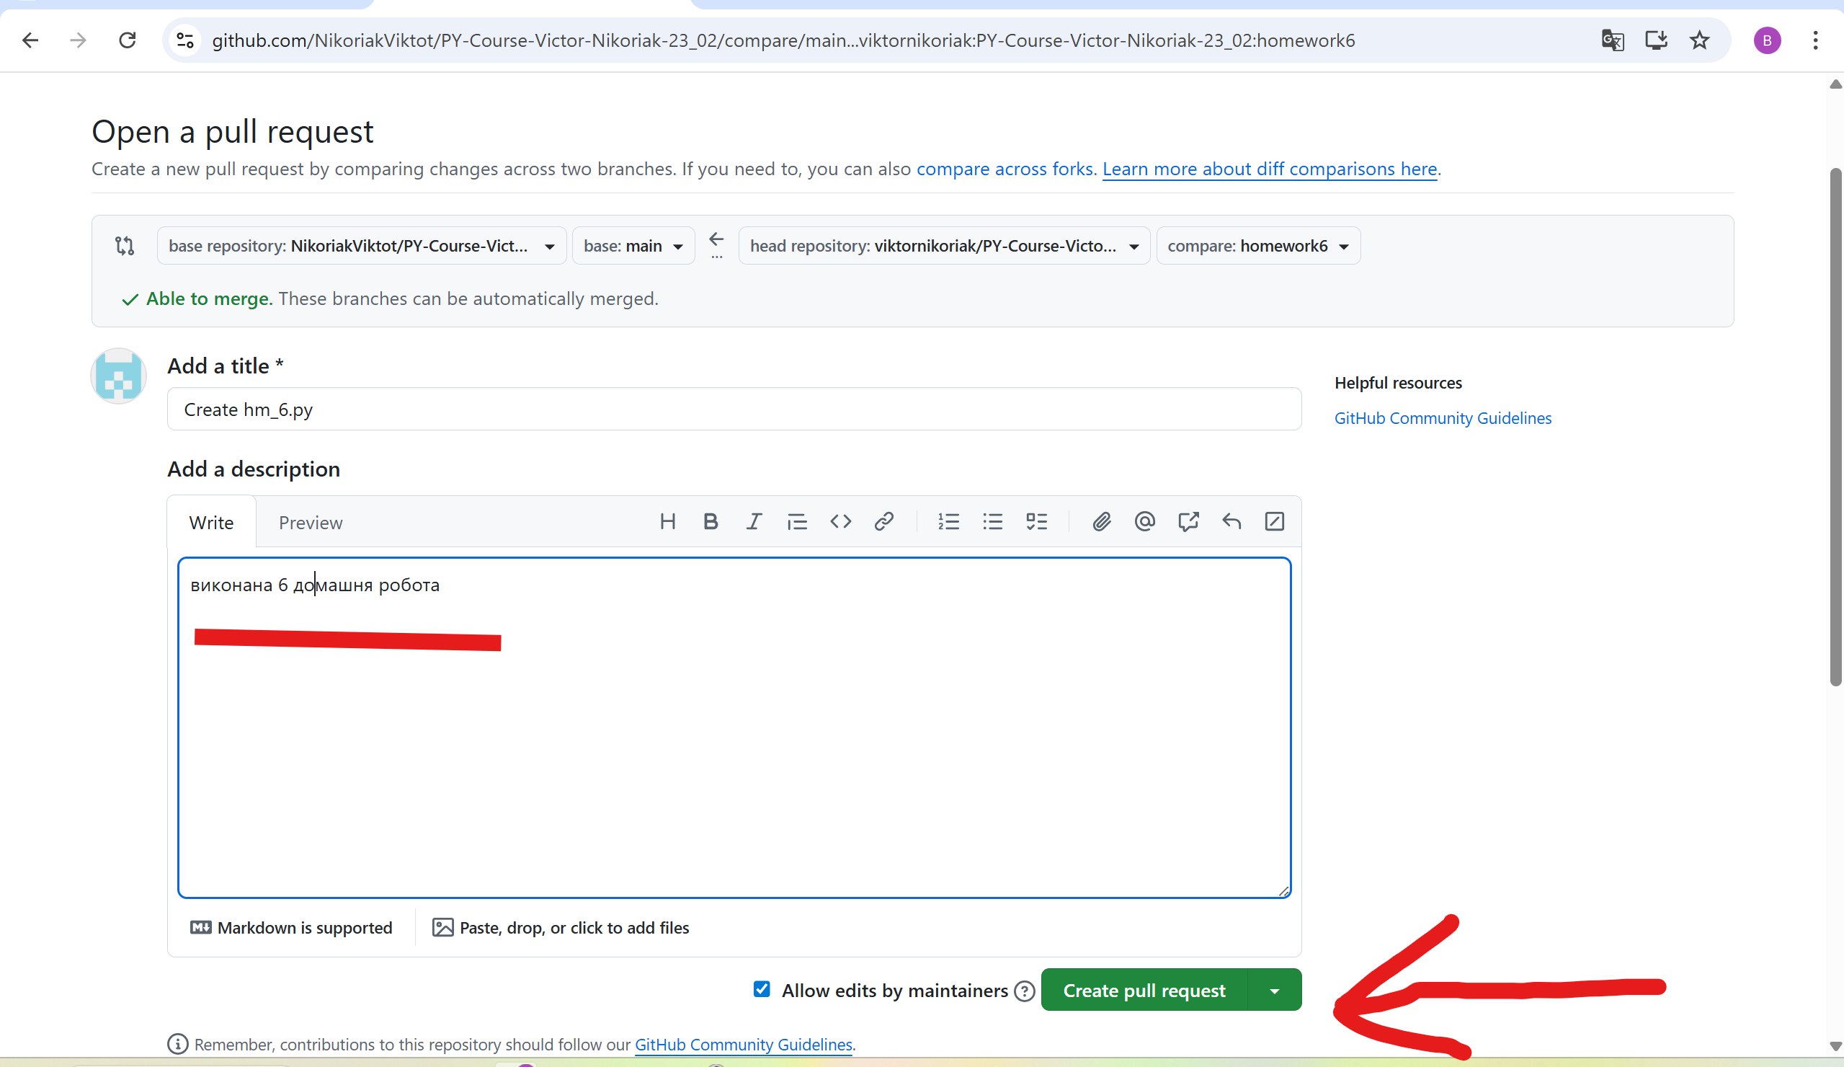Image resolution: width=1844 pixels, height=1067 pixels.
Task: Click Paste, drop, or click to add files
Action: (x=561, y=928)
